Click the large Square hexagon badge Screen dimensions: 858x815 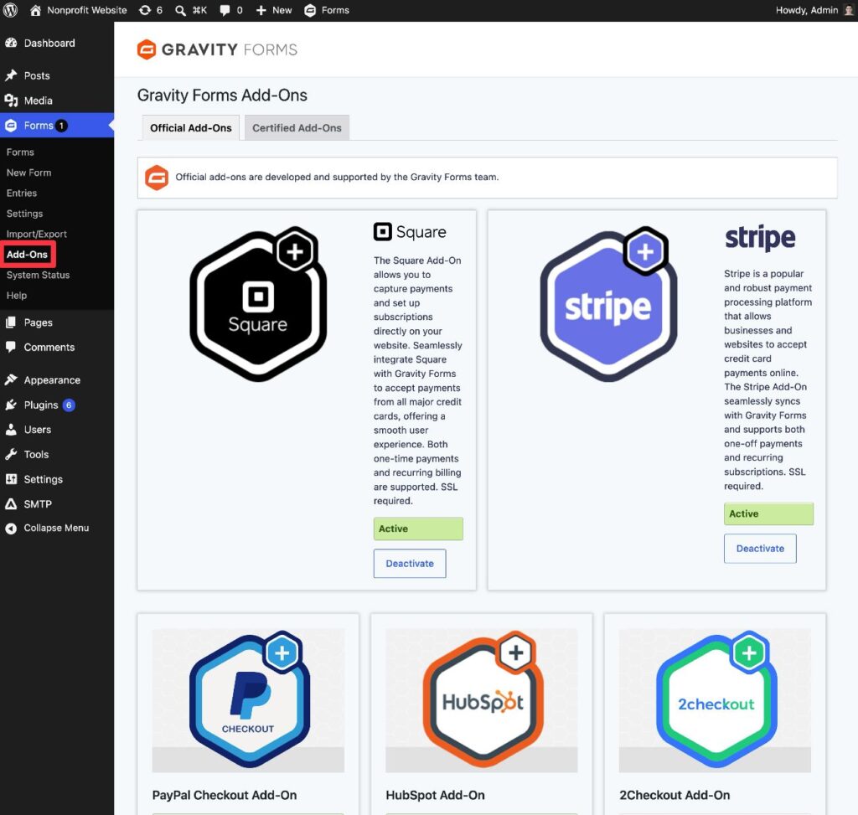point(258,304)
